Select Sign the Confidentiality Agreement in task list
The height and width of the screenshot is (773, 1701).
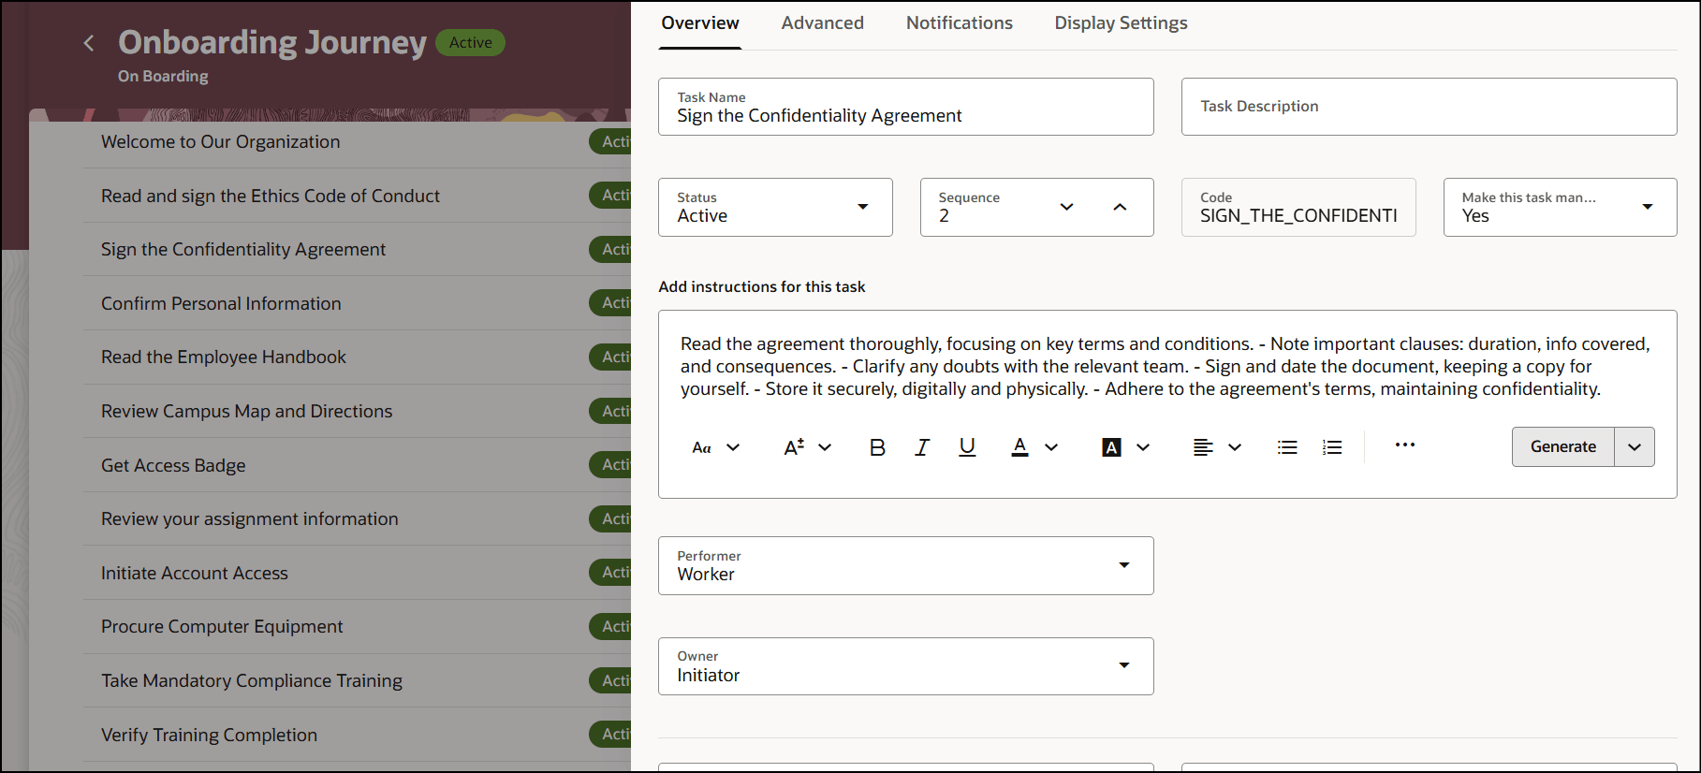pos(243,250)
